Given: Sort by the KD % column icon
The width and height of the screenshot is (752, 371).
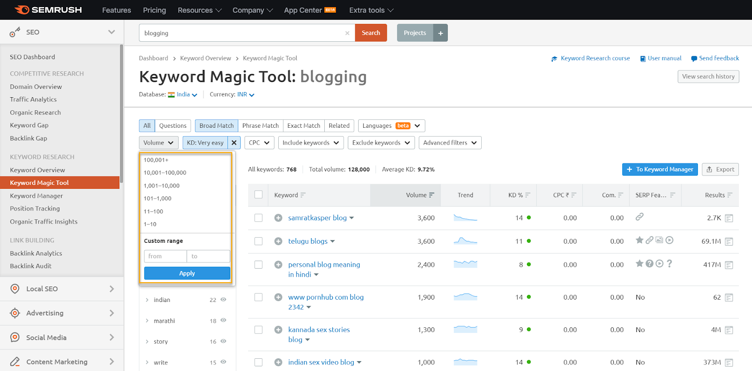Looking at the screenshot, I should click(x=528, y=195).
